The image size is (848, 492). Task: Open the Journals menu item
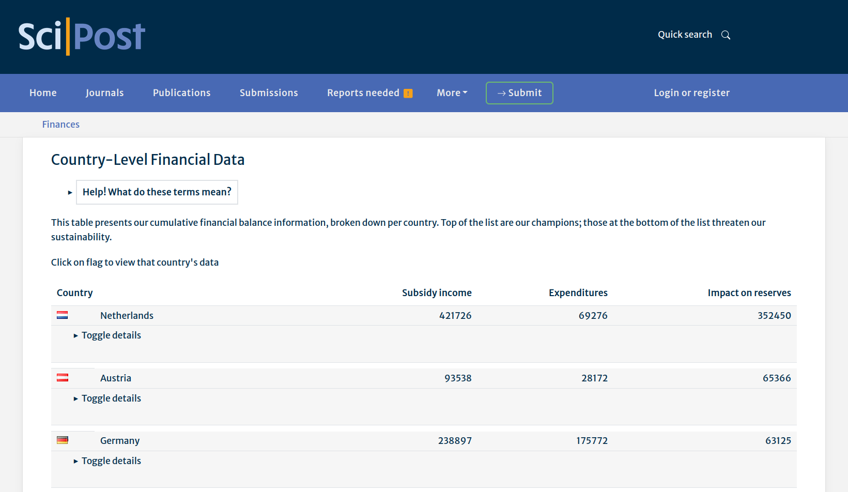(x=104, y=93)
